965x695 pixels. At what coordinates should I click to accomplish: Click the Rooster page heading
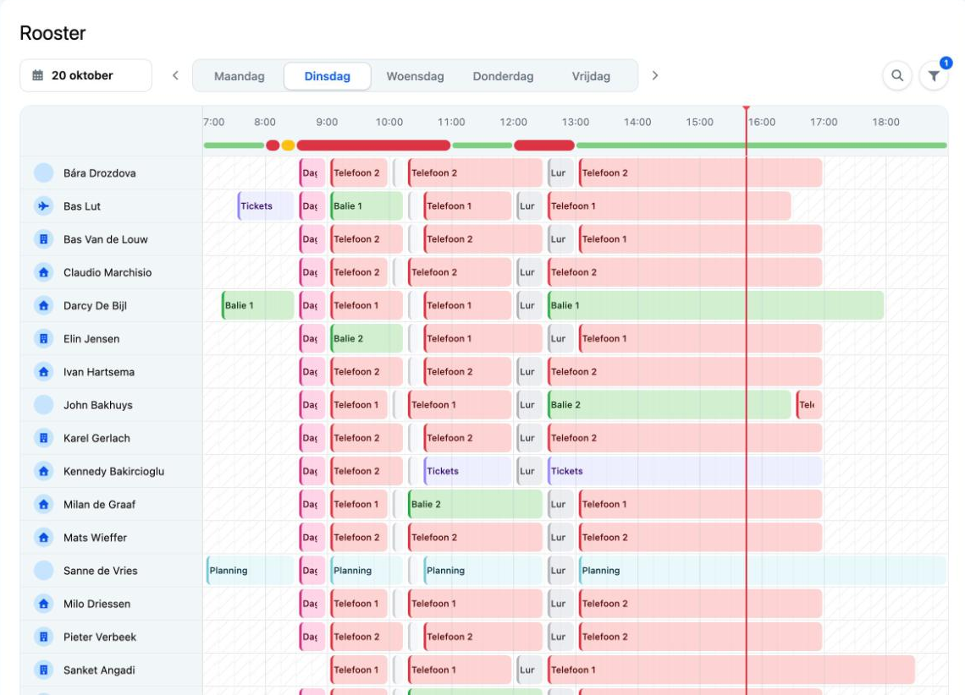(x=53, y=33)
